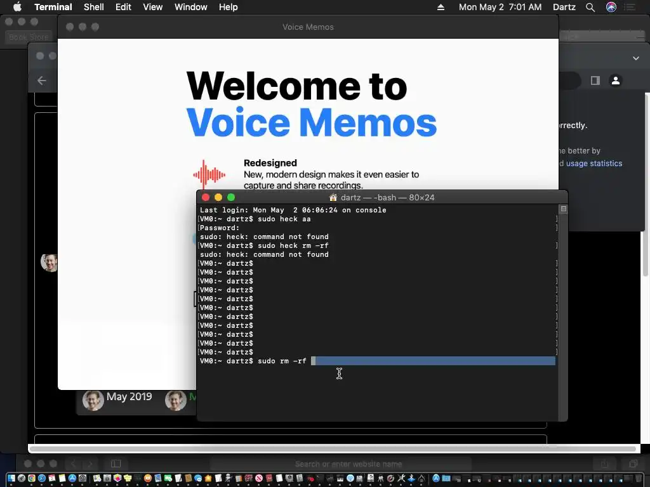Open App Store from the Dock
The image size is (650, 487).
[x=72, y=478]
